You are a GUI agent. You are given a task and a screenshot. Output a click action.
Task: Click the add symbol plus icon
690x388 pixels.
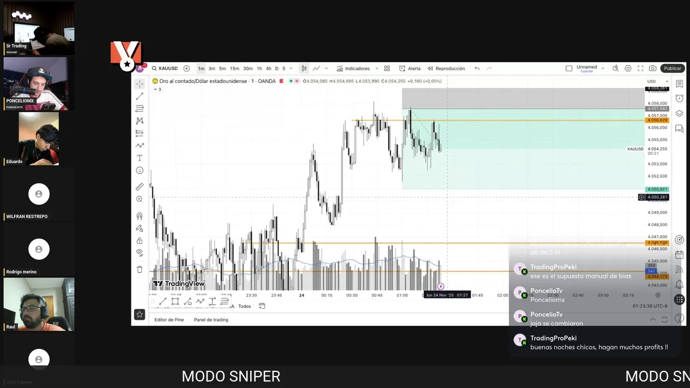coord(187,68)
